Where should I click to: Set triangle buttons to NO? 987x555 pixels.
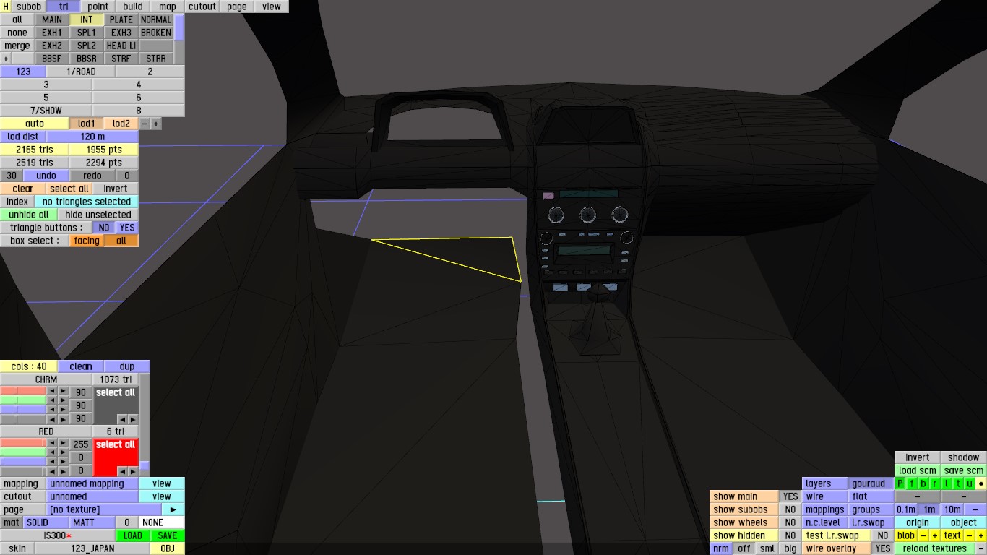pos(104,228)
